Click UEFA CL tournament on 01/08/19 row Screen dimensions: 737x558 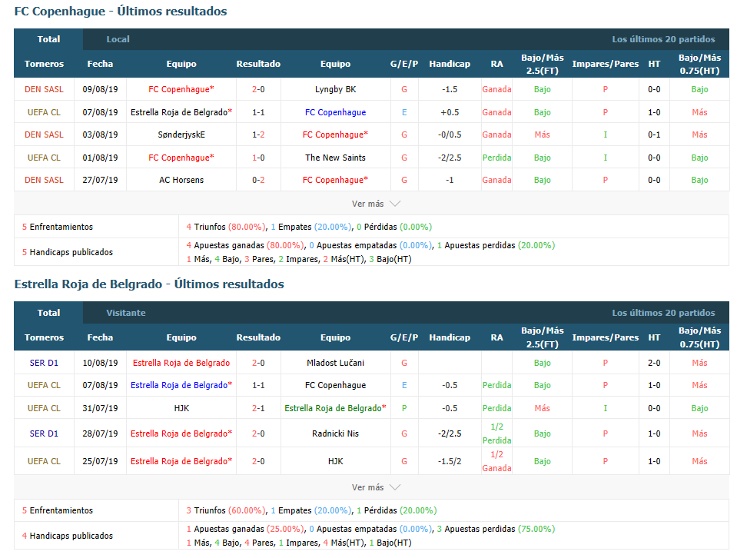point(44,158)
